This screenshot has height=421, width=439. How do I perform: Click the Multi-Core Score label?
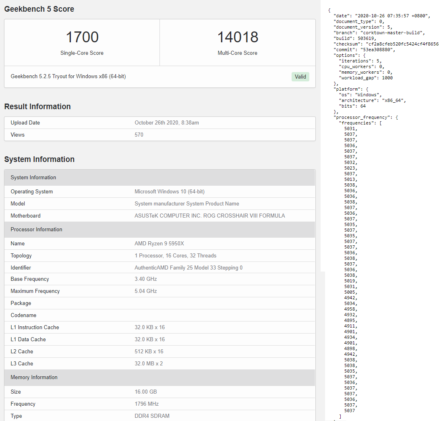click(x=237, y=53)
